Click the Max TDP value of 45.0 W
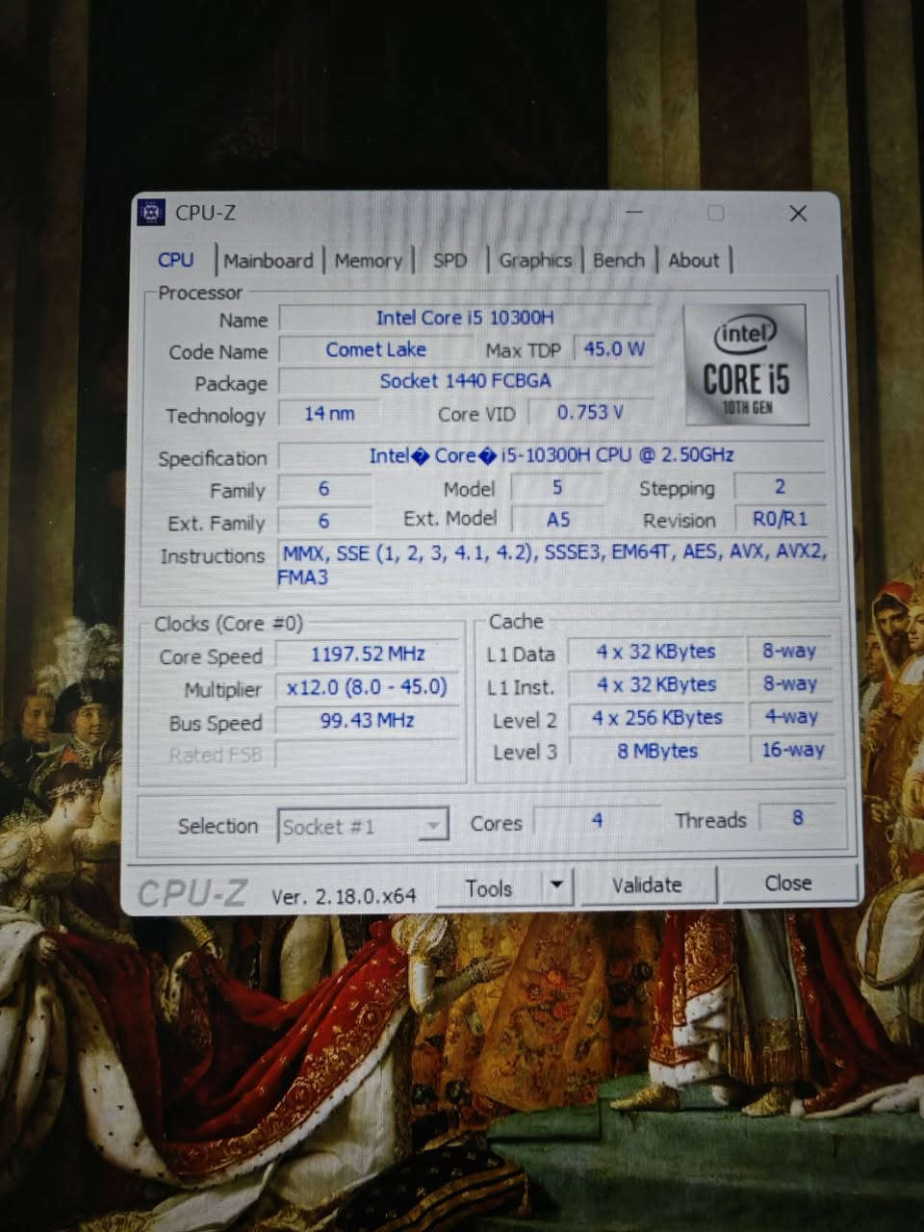The width and height of the screenshot is (924, 1232). [x=613, y=348]
